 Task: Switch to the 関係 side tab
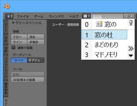click(6, 50)
